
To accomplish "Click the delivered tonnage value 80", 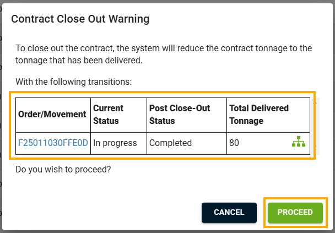I will (x=234, y=143).
